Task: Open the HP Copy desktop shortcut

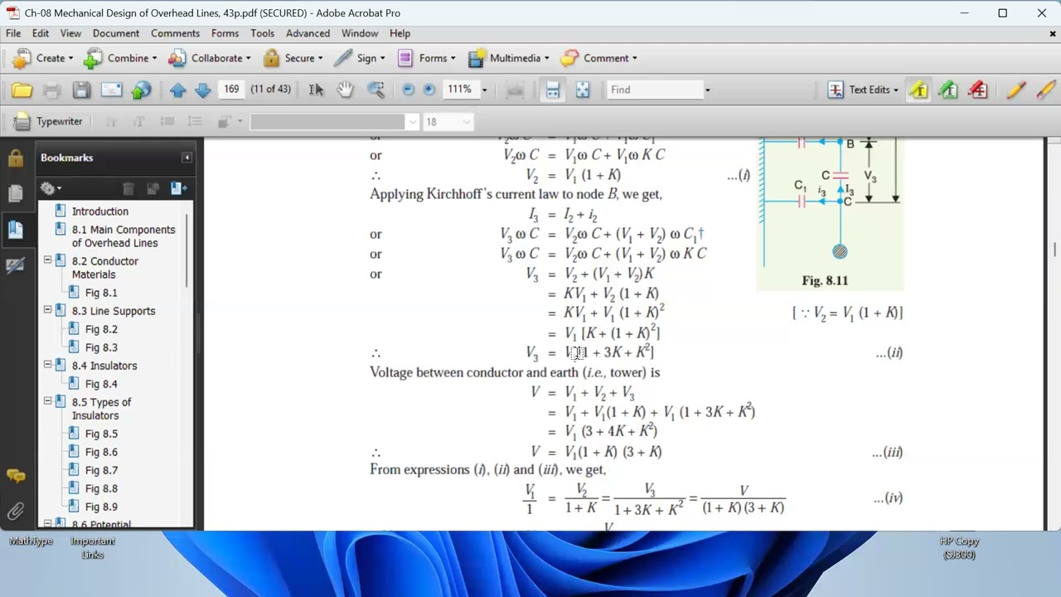Action: [x=959, y=548]
